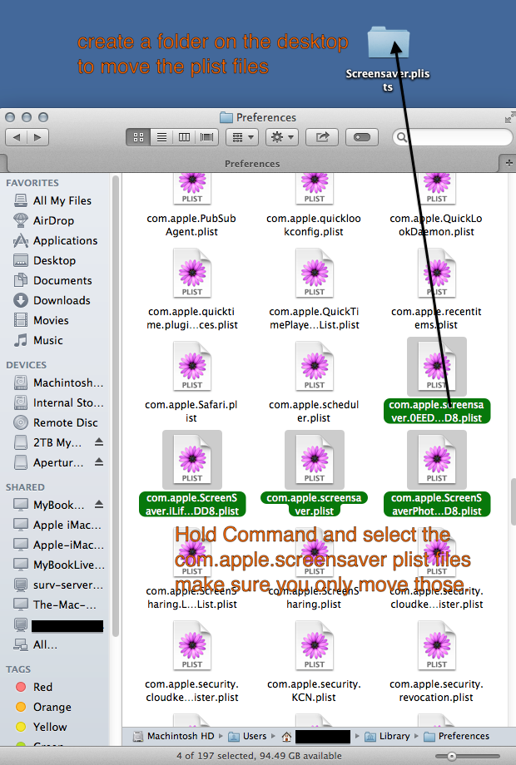Viewport: 516px width, 765px height.
Task: Click Library in path bar
Action: pyautogui.click(x=388, y=736)
